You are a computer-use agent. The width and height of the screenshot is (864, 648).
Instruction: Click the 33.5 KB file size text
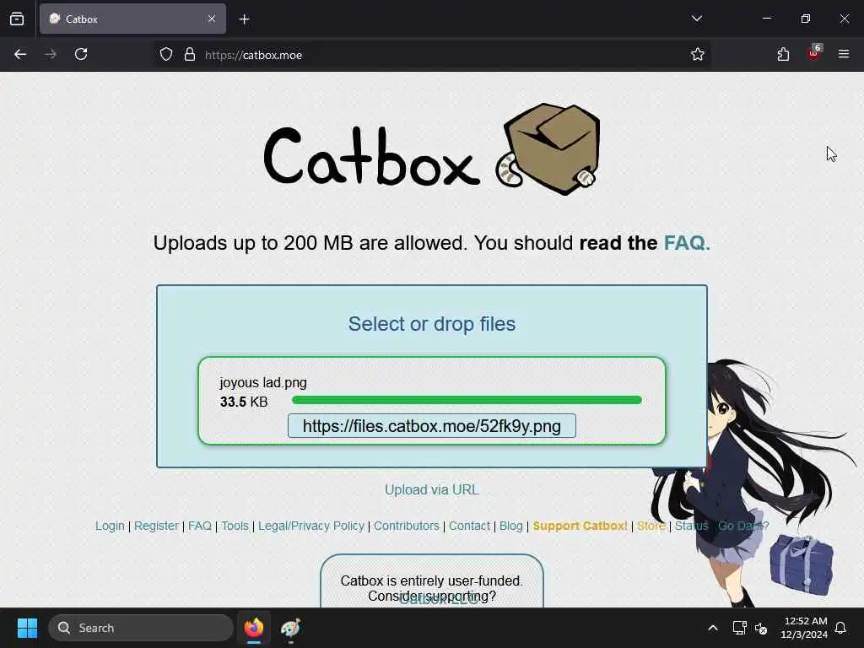point(244,402)
